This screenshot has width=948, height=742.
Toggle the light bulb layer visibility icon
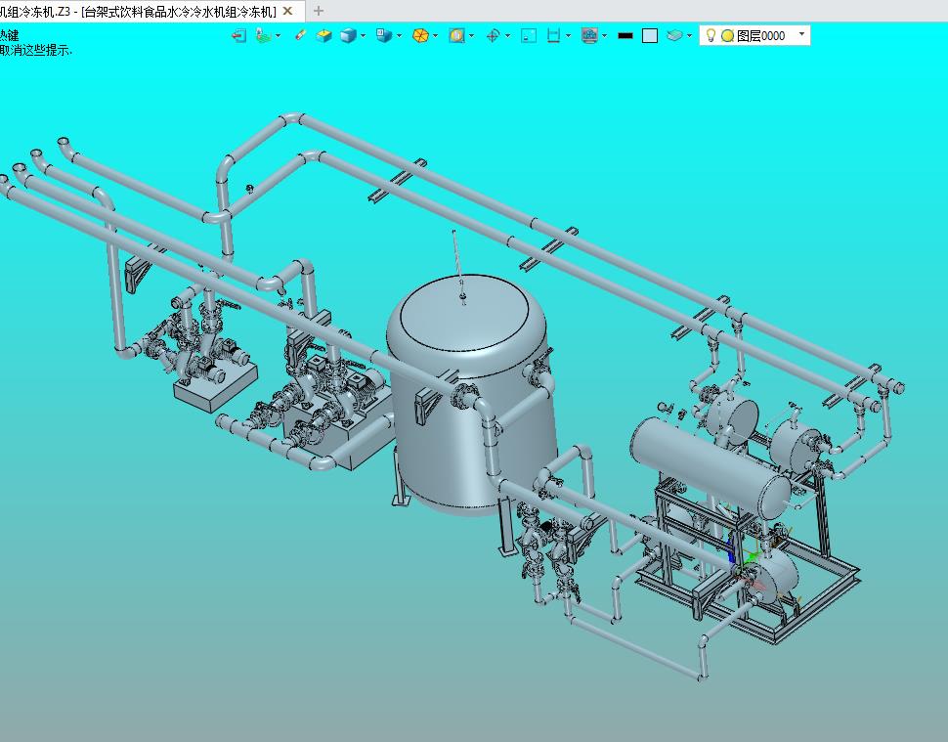[x=711, y=35]
